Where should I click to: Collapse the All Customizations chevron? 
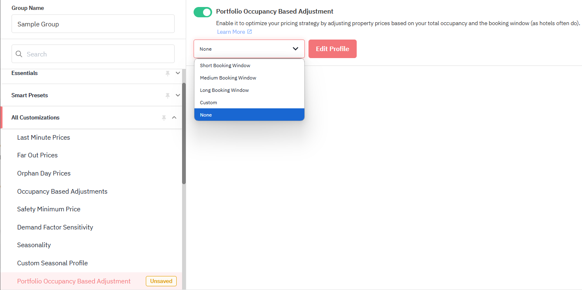tap(174, 117)
